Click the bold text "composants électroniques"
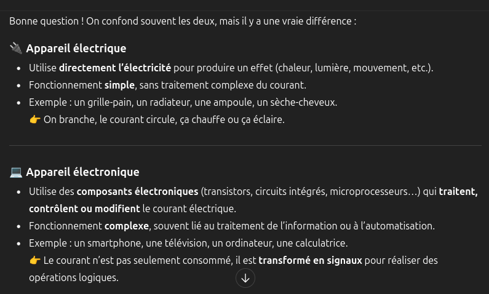The image size is (489, 294). pyautogui.click(x=137, y=191)
